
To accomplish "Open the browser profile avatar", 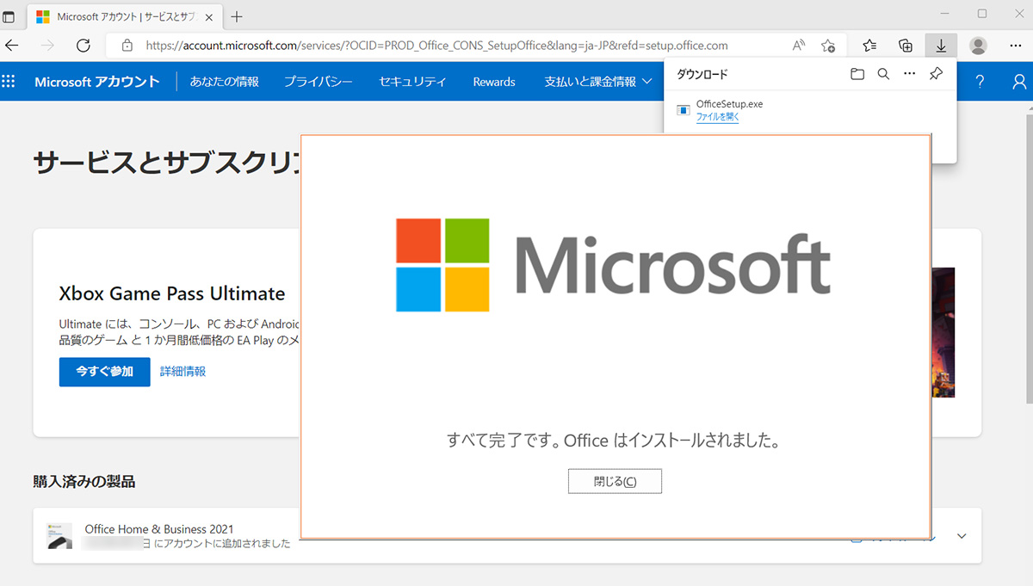I will click(978, 46).
